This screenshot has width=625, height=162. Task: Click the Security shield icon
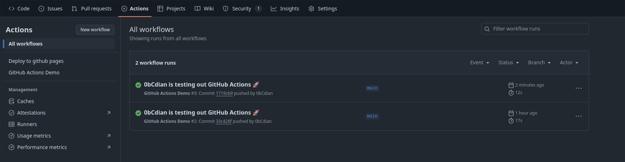point(226,9)
